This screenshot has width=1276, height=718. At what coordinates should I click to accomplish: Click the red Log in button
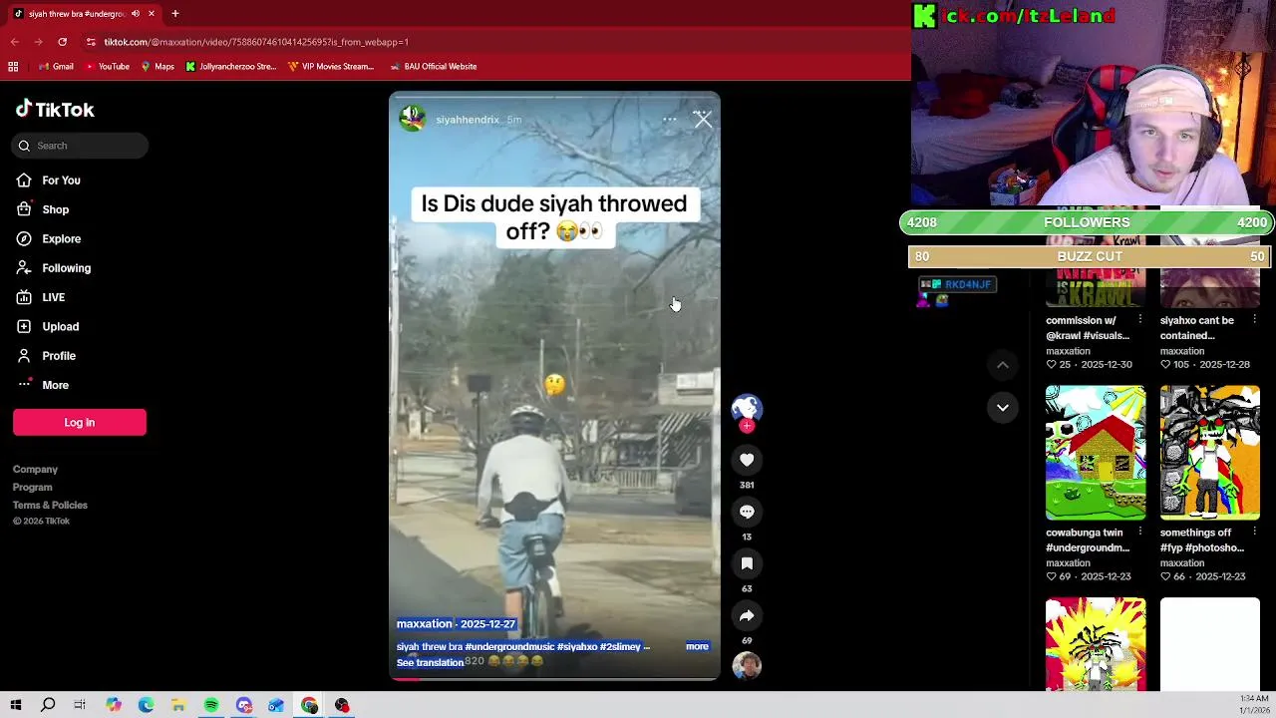point(80,422)
